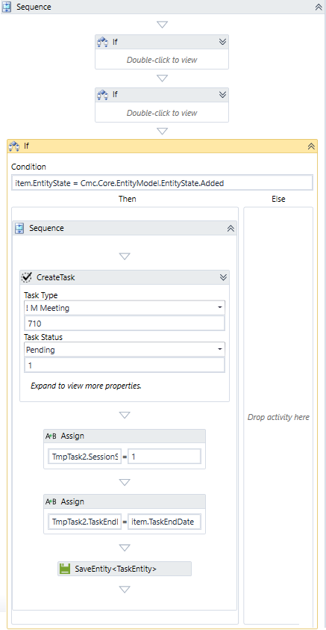Select the SaveEntity<TaskEntity> activity
This screenshot has width=326, height=630.
(x=125, y=569)
